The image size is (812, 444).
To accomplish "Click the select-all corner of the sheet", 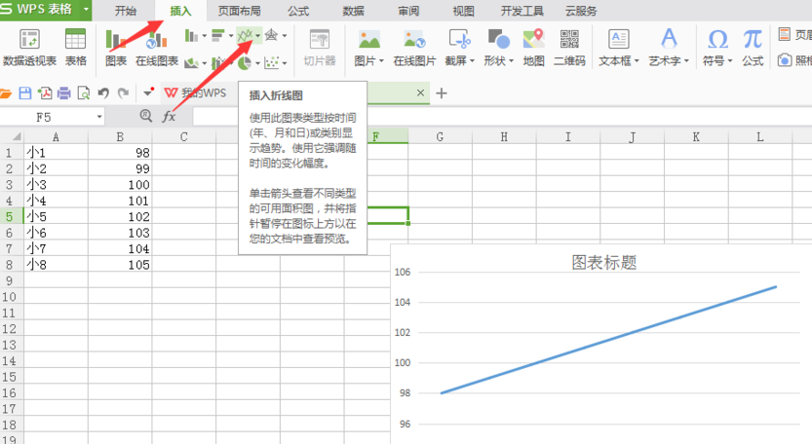I will coord(12,136).
